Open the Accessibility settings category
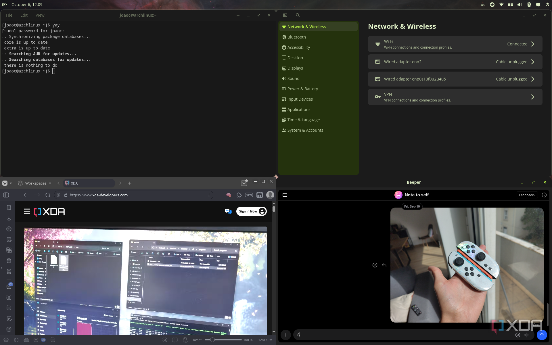The height and width of the screenshot is (345, 552). click(318, 47)
